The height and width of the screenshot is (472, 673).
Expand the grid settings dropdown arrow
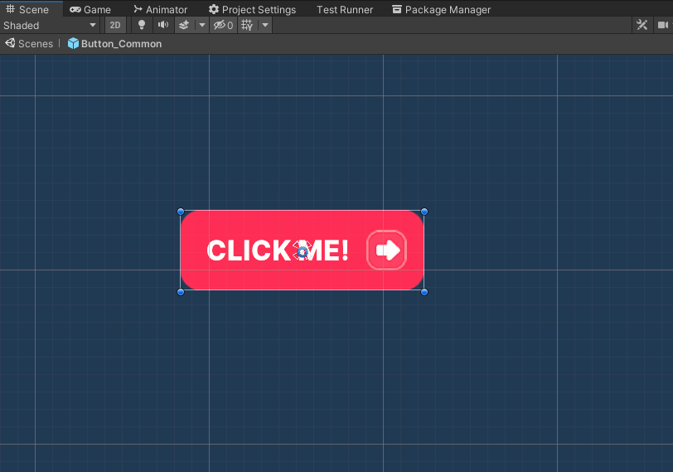point(265,26)
